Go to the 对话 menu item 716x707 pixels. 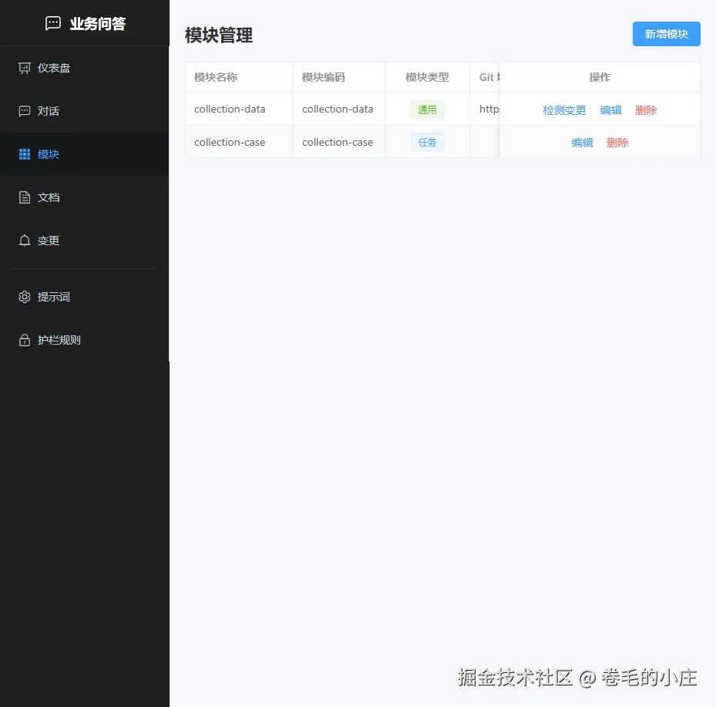point(85,111)
